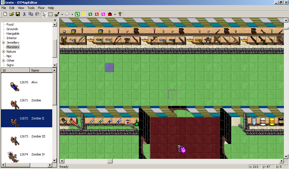Open an existing map file
289x169 pixels.
(12, 14)
